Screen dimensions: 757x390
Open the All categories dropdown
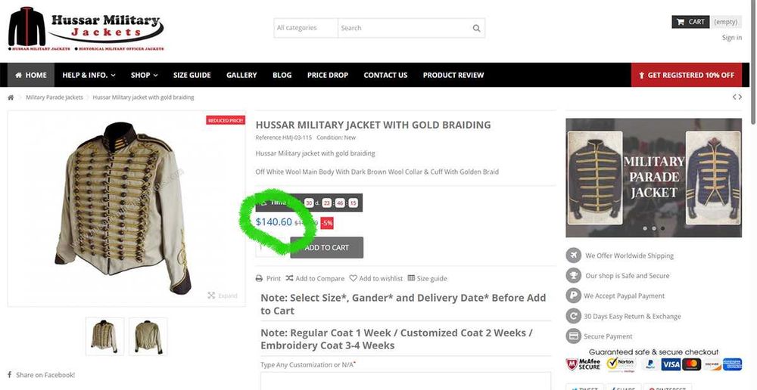pos(306,28)
